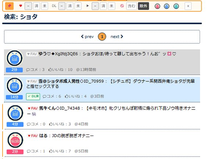Click the thumbs-up icon beside 'いいね：7'
This screenshot has height=159, width=207.
51,151
